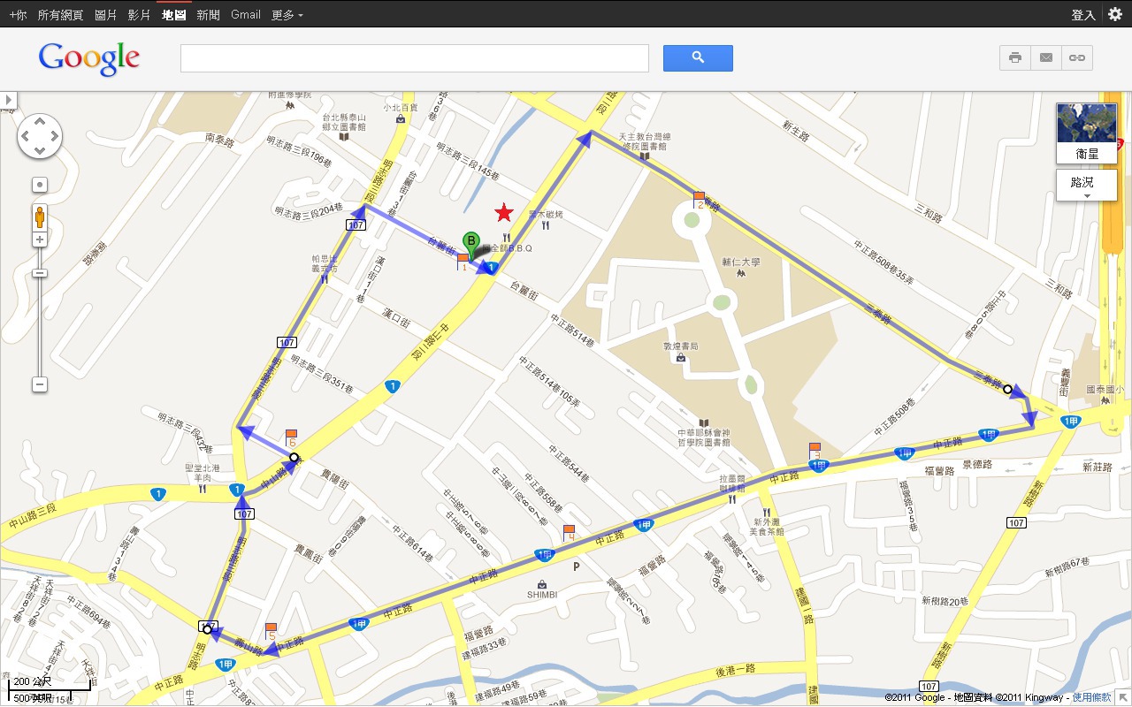Open 影片 in the top bar
This screenshot has width=1132, height=707.
point(139,14)
